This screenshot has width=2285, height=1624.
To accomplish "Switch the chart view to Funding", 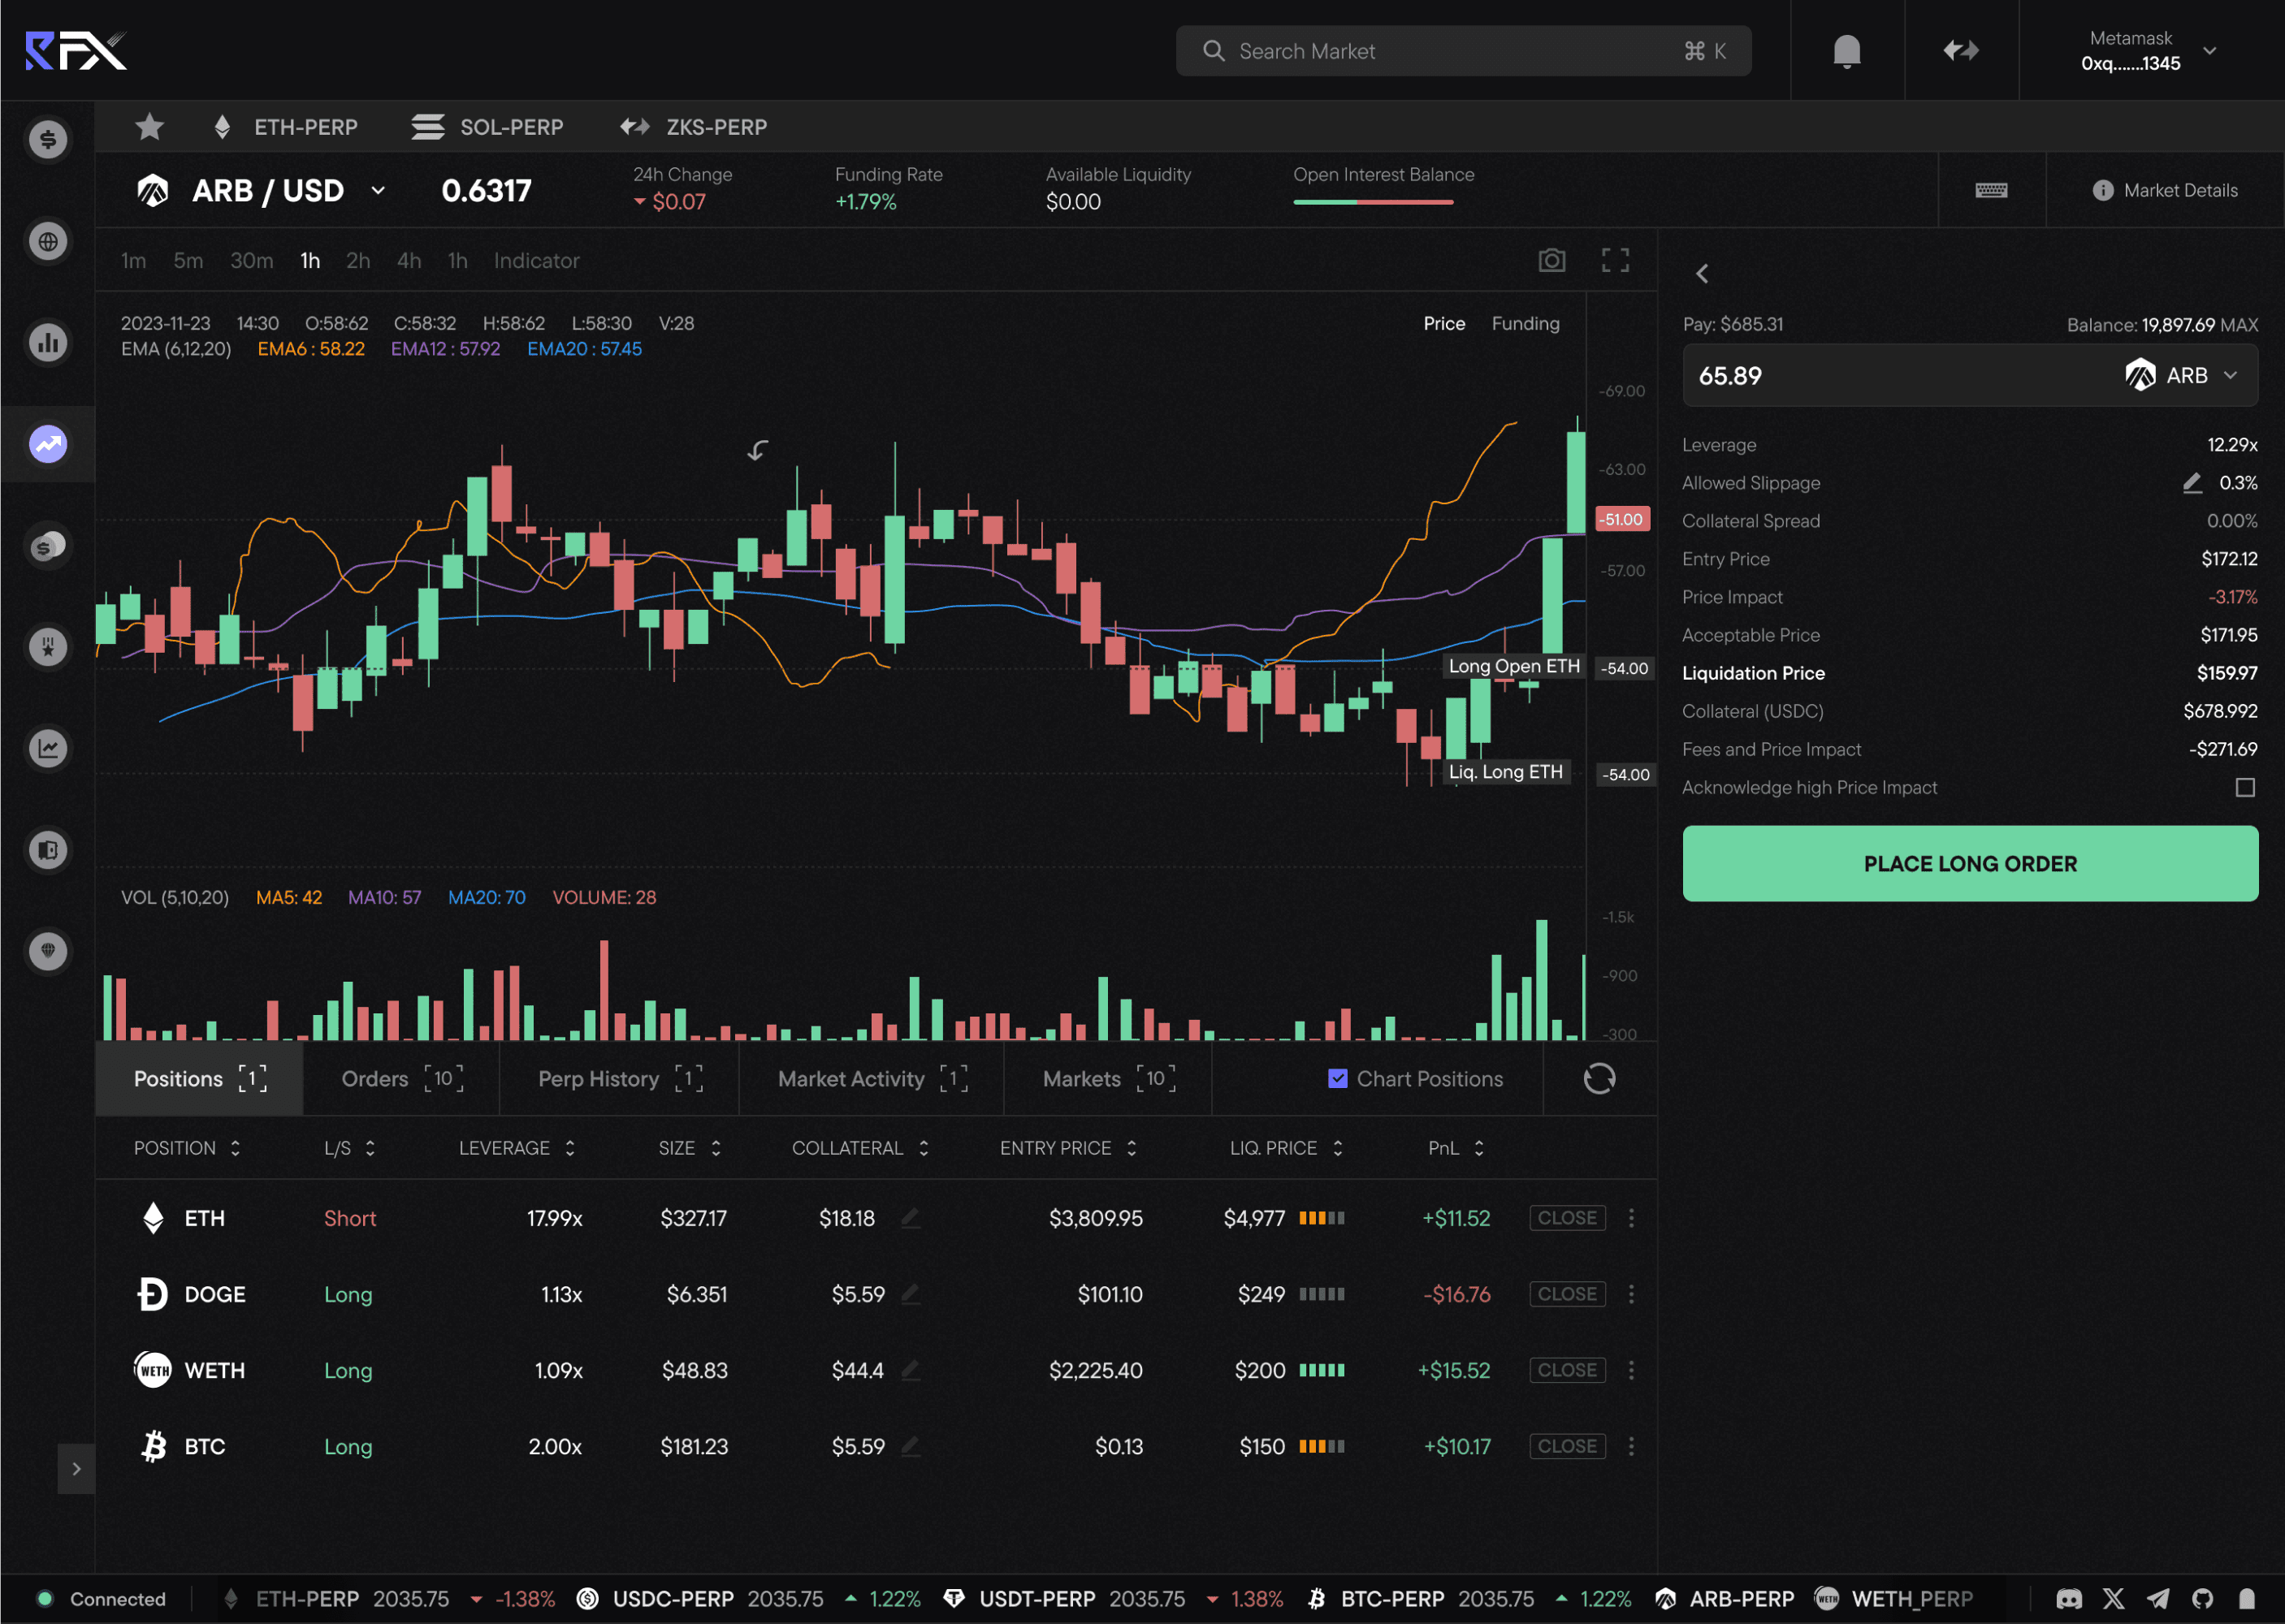I will click(x=1525, y=323).
